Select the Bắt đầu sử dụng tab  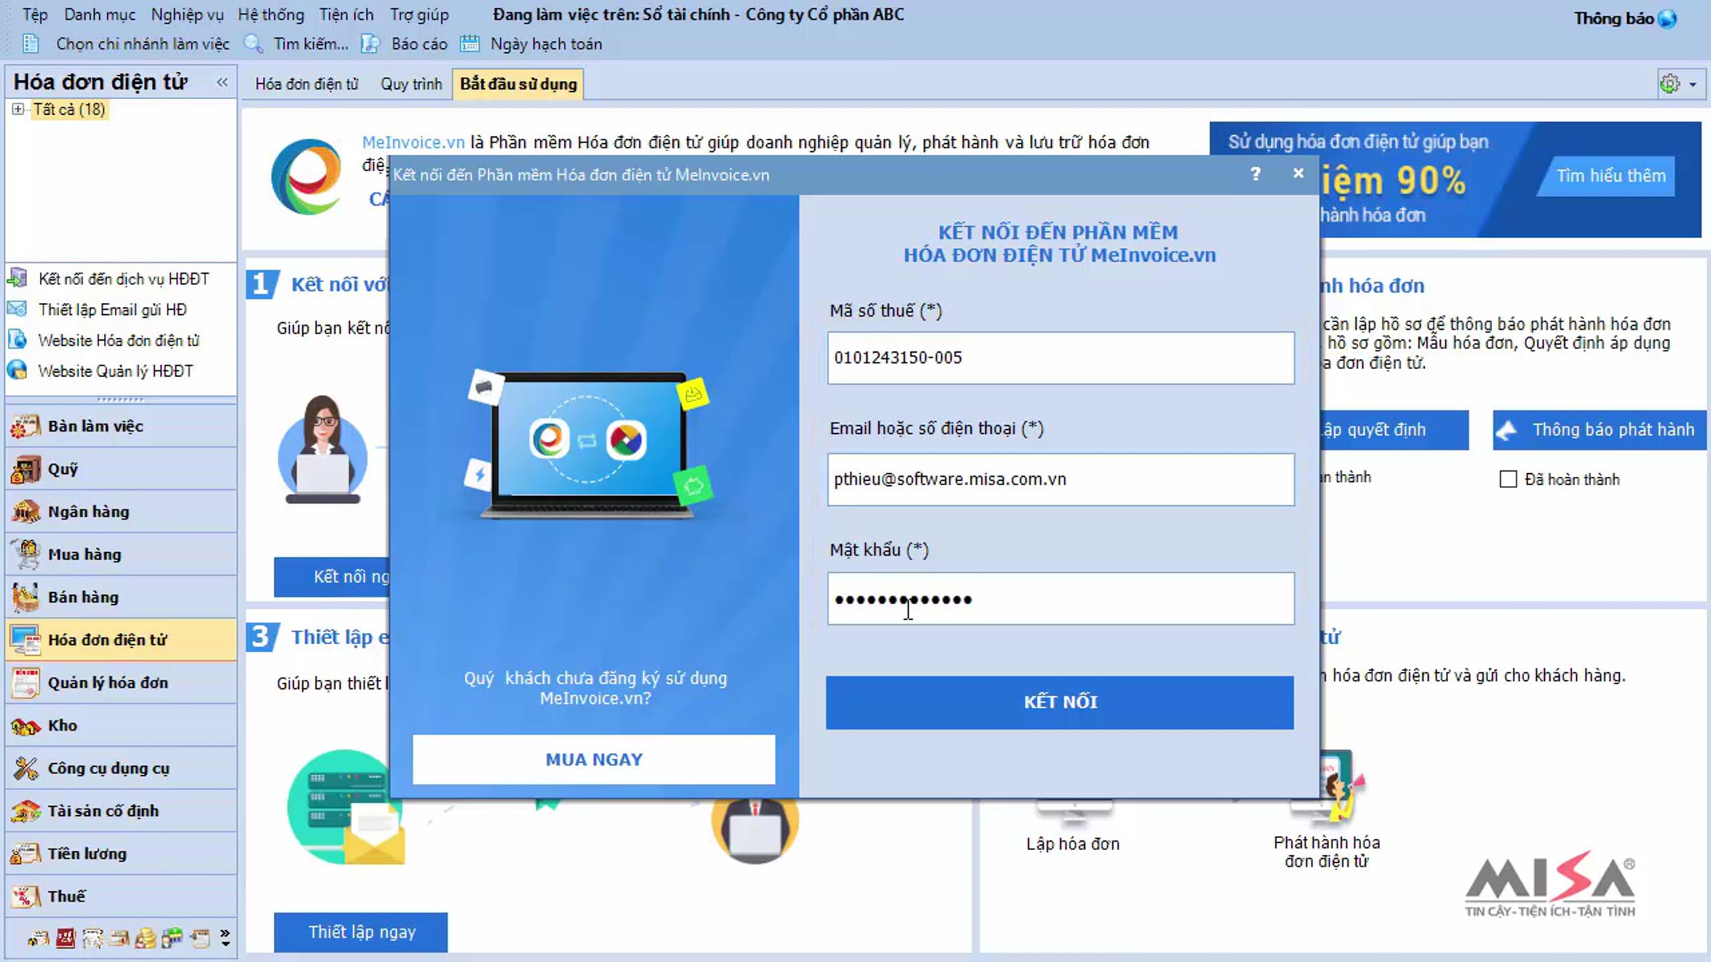point(518,84)
